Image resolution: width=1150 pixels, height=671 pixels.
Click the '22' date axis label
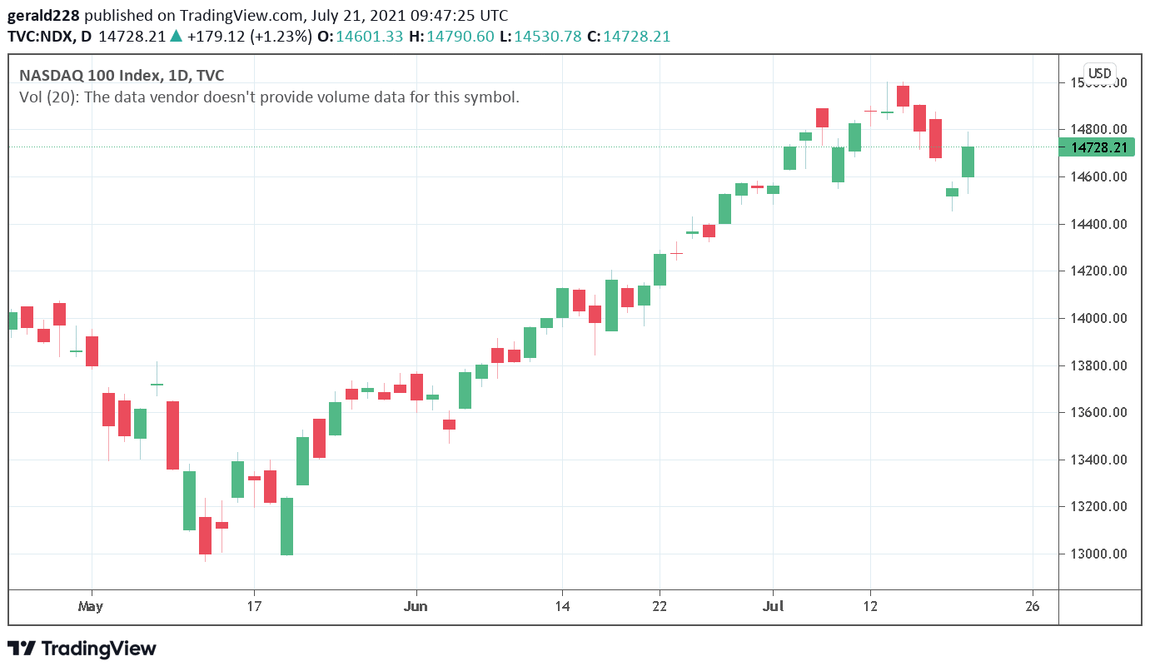point(659,606)
